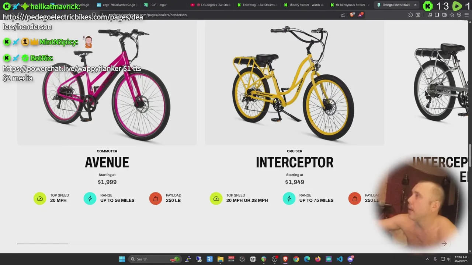Open the browser hamburger main menu
Viewport: 472px width, 265px height.
[466, 15]
